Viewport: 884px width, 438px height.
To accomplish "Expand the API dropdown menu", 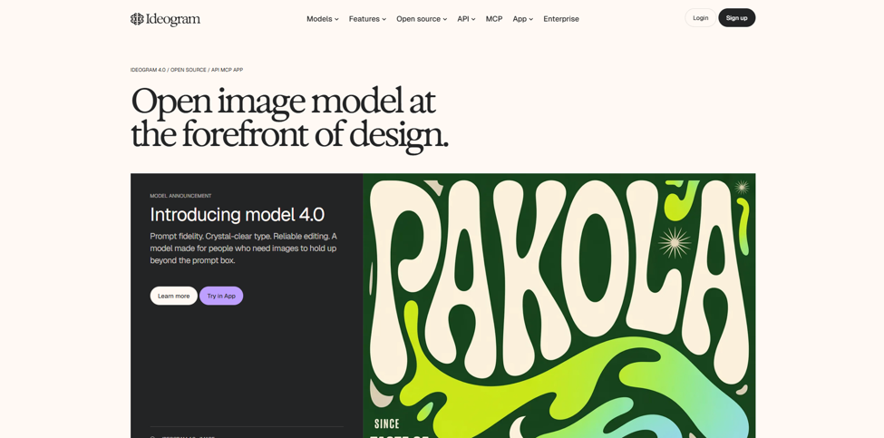I will point(466,19).
